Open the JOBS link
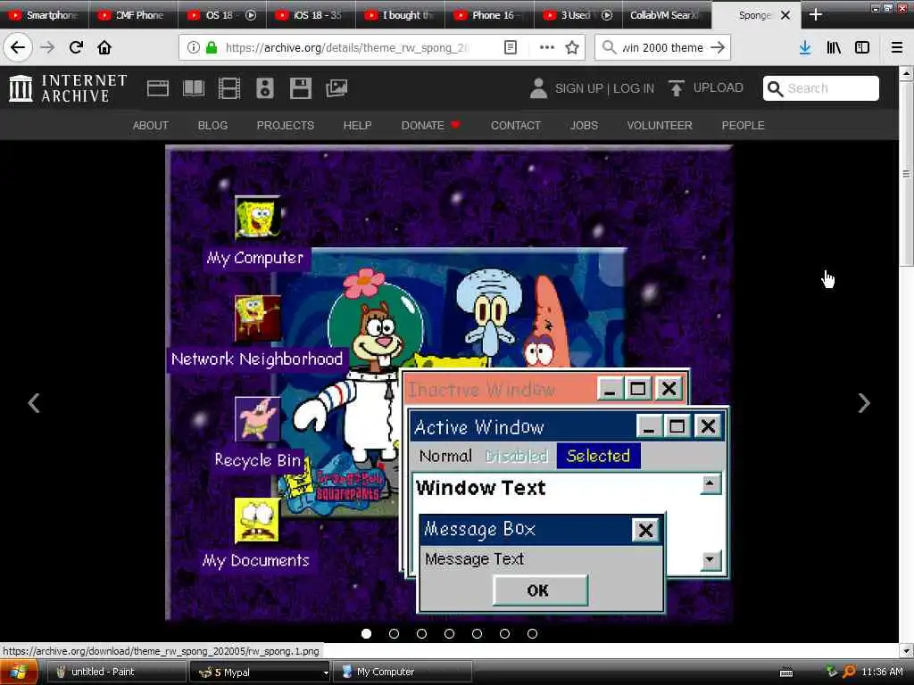Image resolution: width=914 pixels, height=685 pixels. (x=584, y=125)
